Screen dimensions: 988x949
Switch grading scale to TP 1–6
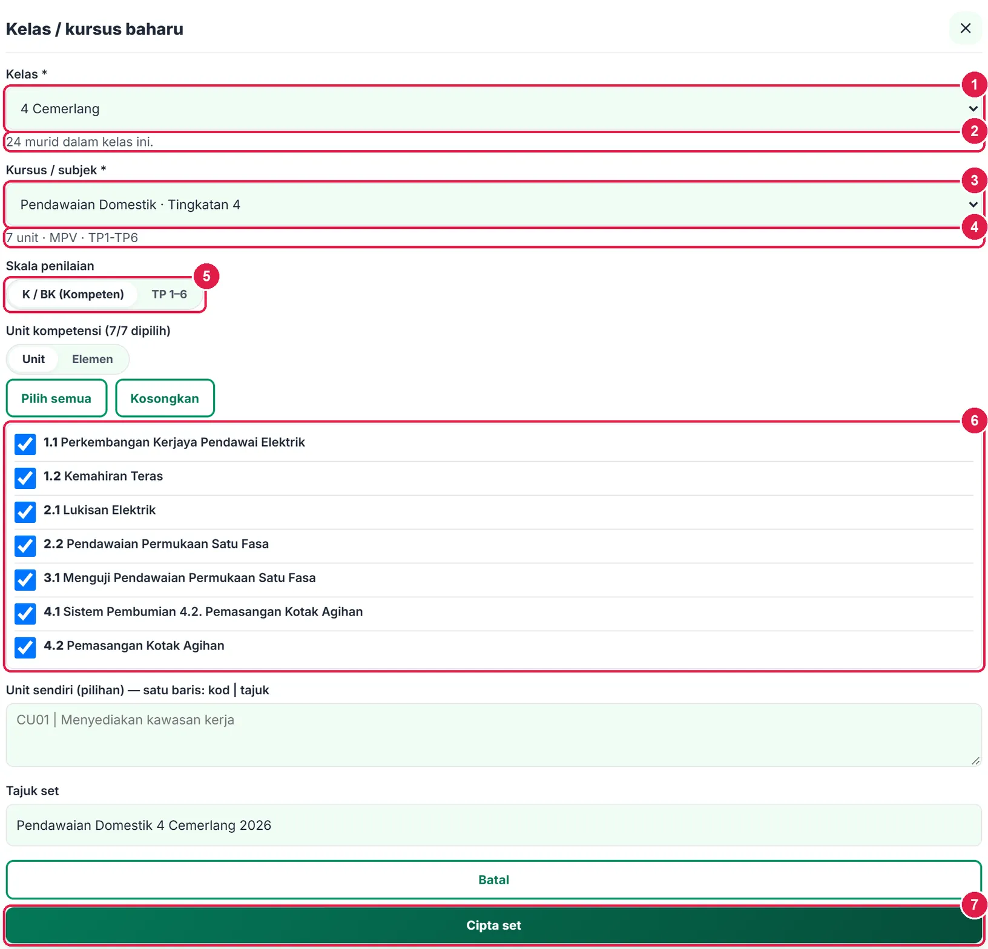pos(170,294)
